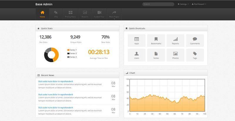
Task: Open the Photos quick shortcut
Action: pyautogui.click(x=175, y=55)
